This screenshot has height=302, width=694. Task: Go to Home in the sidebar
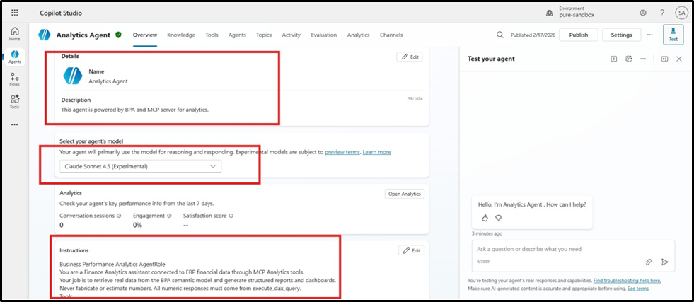pos(15,34)
